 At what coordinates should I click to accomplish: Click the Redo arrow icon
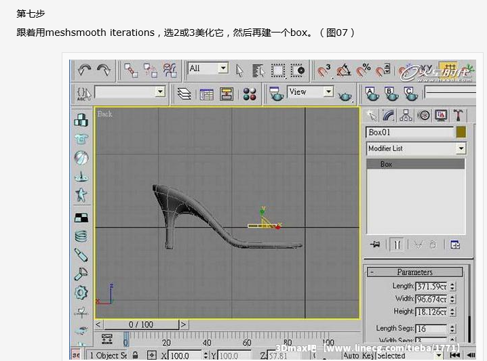point(104,70)
